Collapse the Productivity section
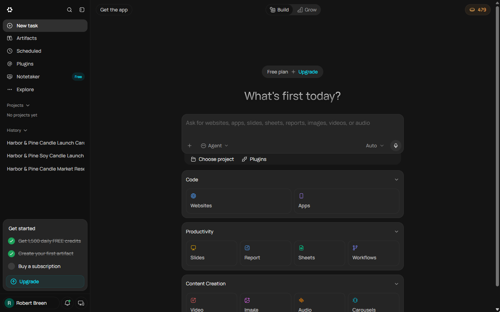Screen dimensions: 500x312 tap(397, 232)
